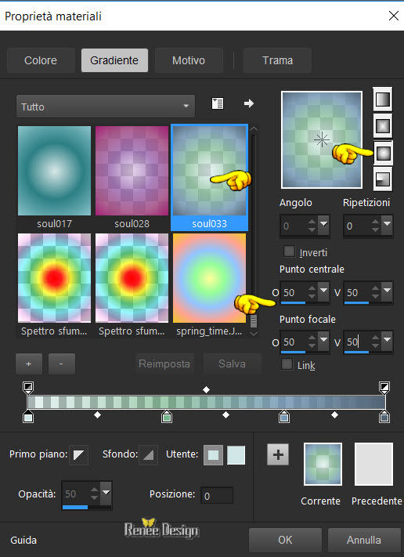
Task: Select the rectangular gradient style icon
Action: (x=383, y=126)
